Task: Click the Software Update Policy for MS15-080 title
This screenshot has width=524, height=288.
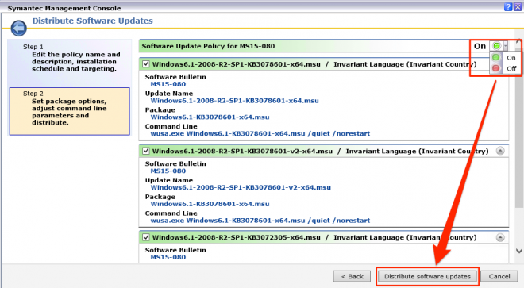Action: (x=208, y=46)
